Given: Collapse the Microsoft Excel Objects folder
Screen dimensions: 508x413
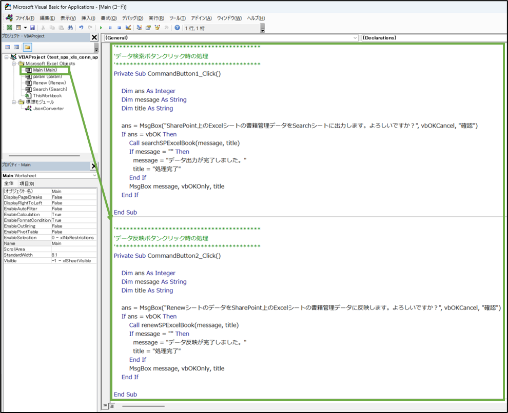Looking at the screenshot, I should (x=14, y=64).
